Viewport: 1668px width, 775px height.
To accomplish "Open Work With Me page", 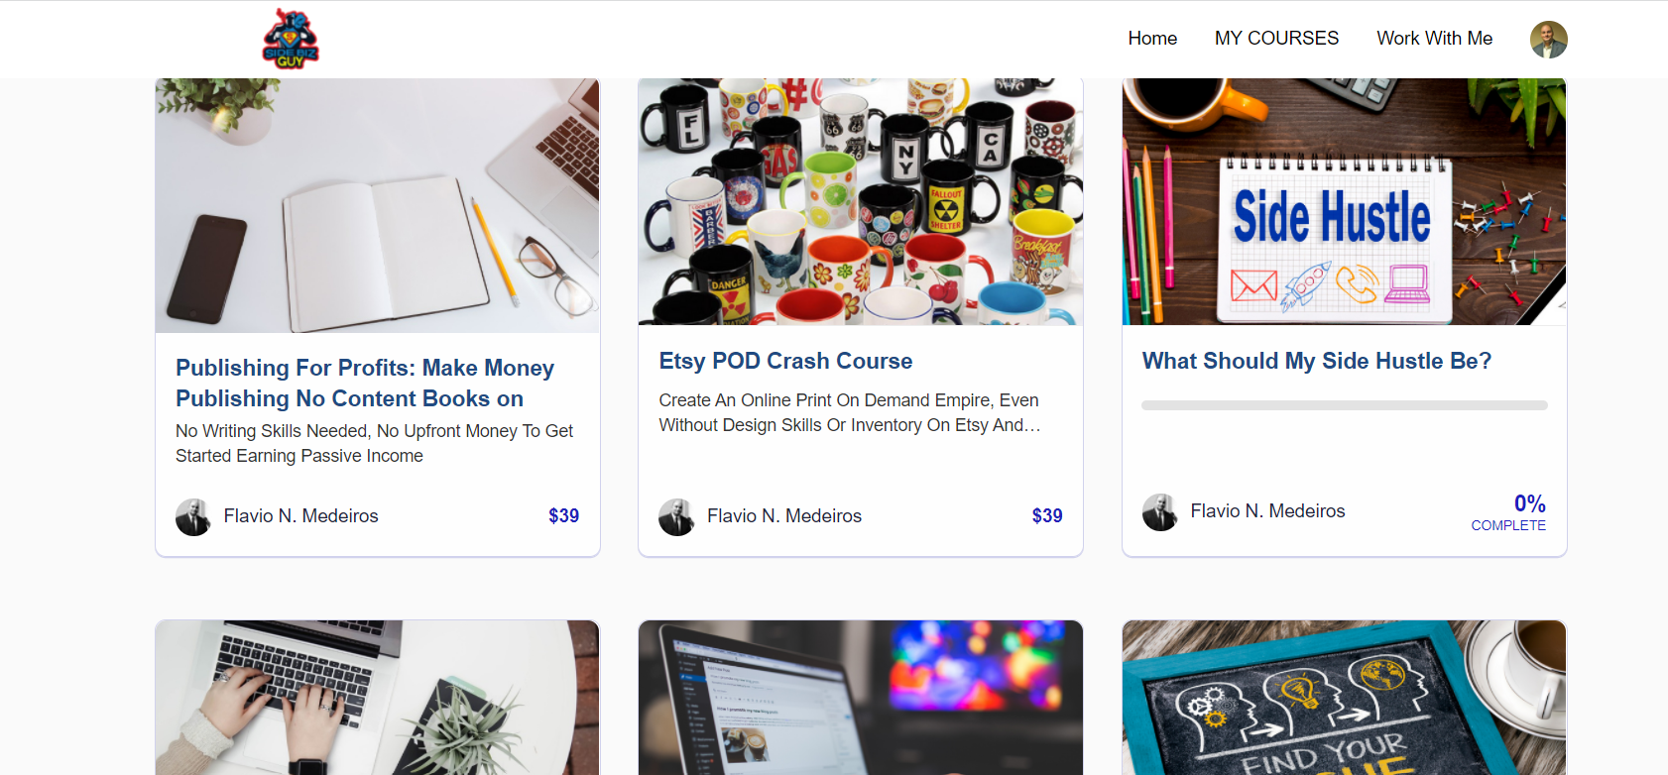I will 1434,39.
